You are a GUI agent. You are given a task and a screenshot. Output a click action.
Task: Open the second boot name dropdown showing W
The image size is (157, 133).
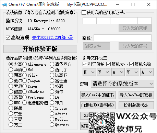click(x=104, y=72)
